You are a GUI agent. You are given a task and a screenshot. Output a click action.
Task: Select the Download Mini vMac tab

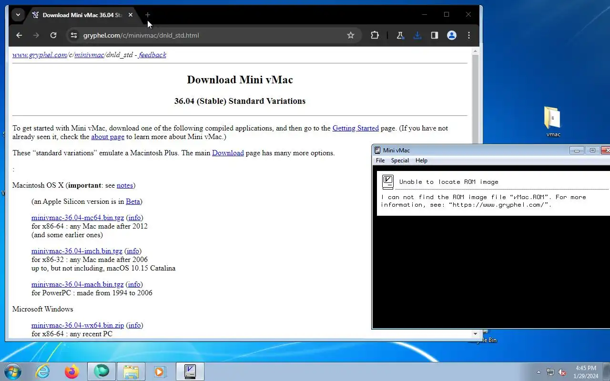coord(82,15)
